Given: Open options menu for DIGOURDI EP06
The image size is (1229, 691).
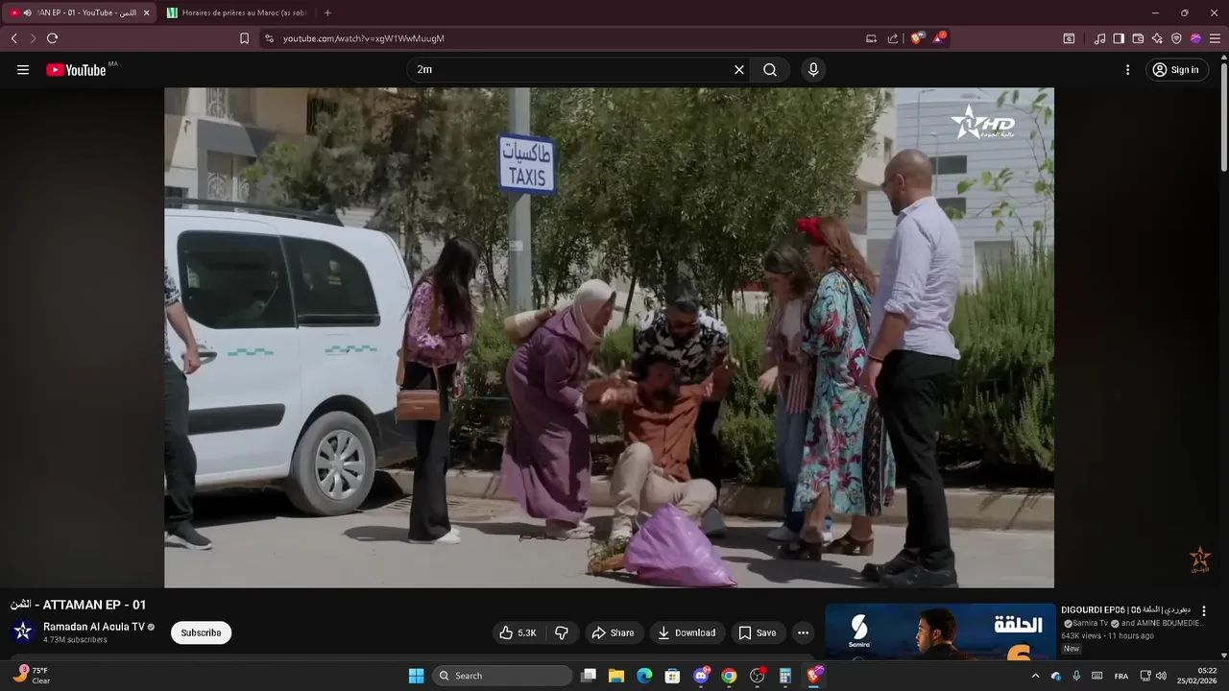Looking at the screenshot, I should pos(1204,611).
